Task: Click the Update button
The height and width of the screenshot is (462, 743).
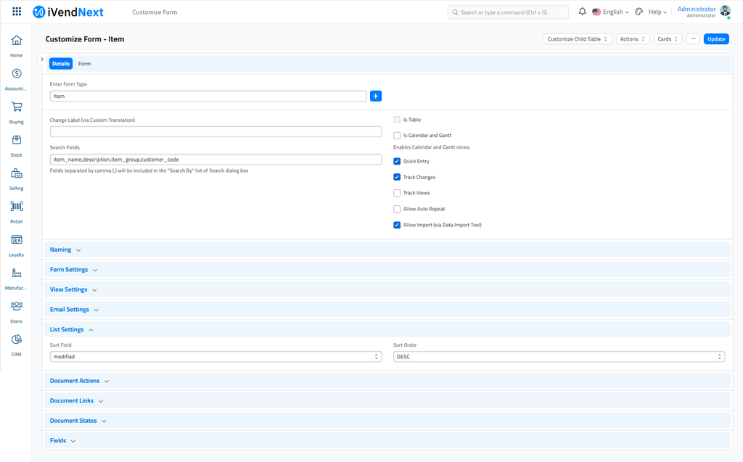Action: pos(715,38)
